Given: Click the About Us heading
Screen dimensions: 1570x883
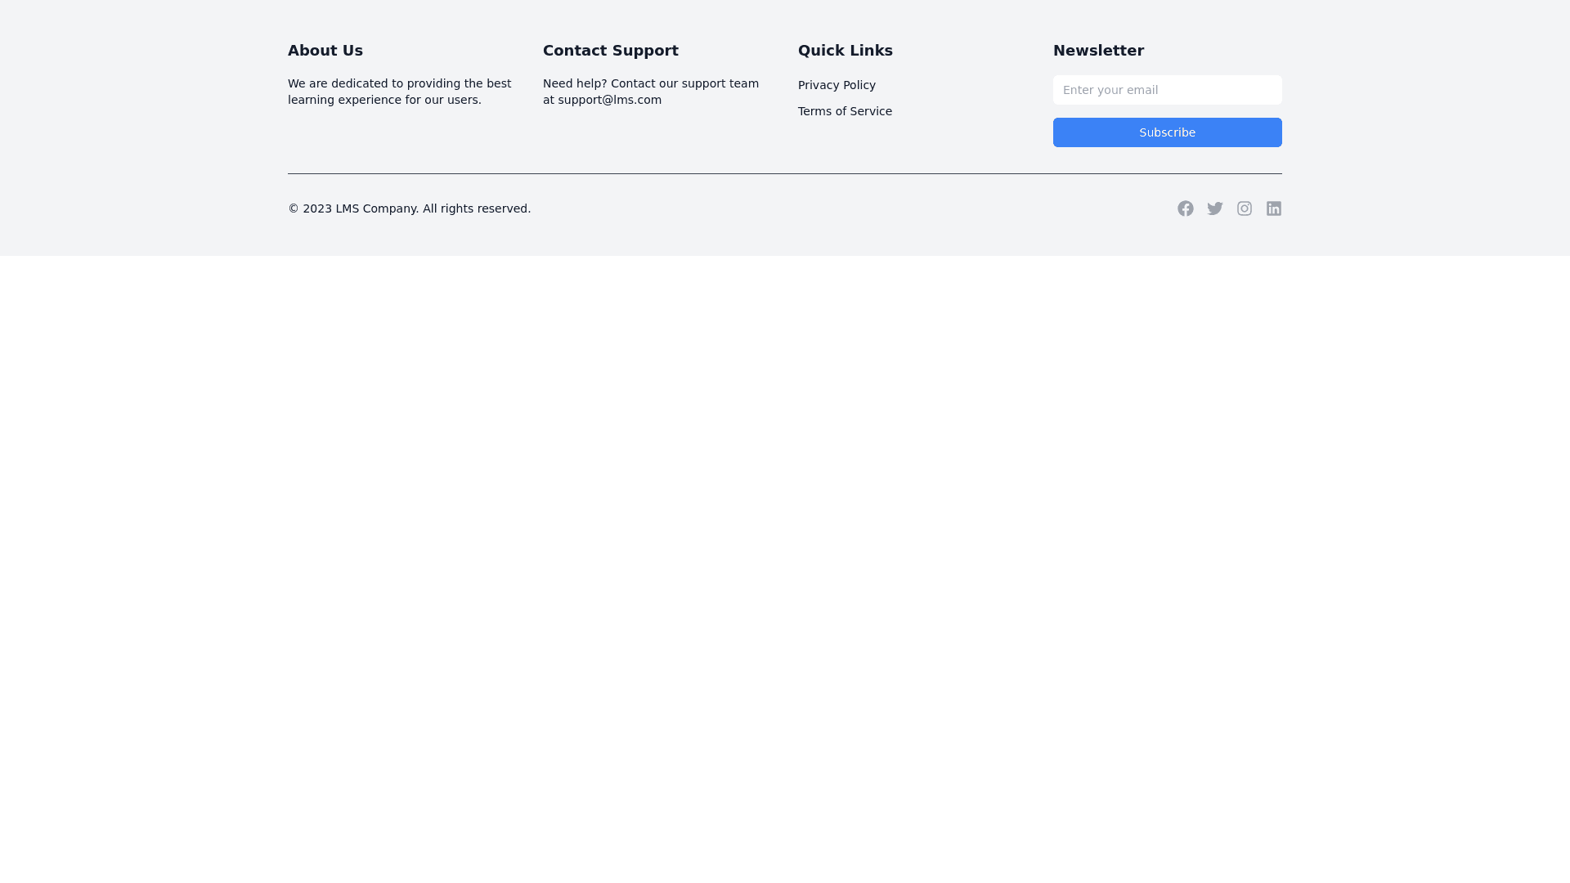Looking at the screenshot, I should [x=325, y=51].
